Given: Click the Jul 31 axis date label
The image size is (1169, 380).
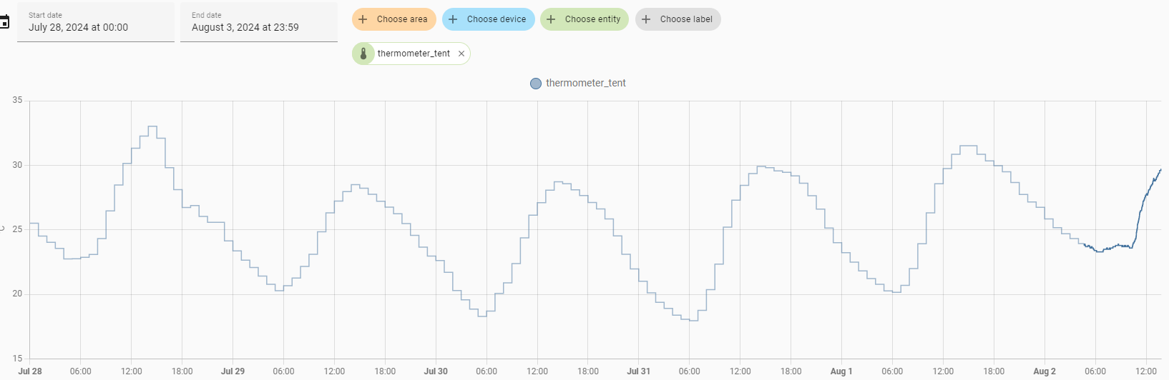Looking at the screenshot, I should click(x=638, y=371).
